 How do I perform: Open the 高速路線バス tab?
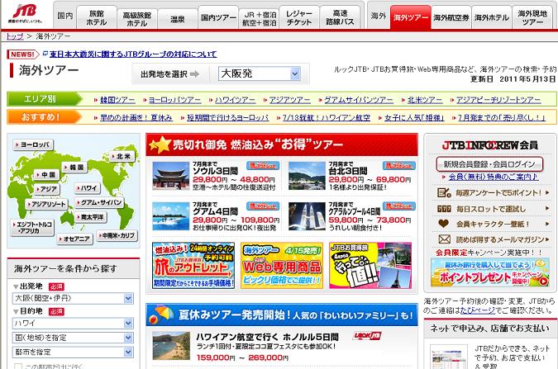point(340,17)
